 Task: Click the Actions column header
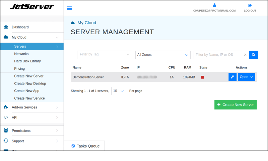[x=242, y=67]
